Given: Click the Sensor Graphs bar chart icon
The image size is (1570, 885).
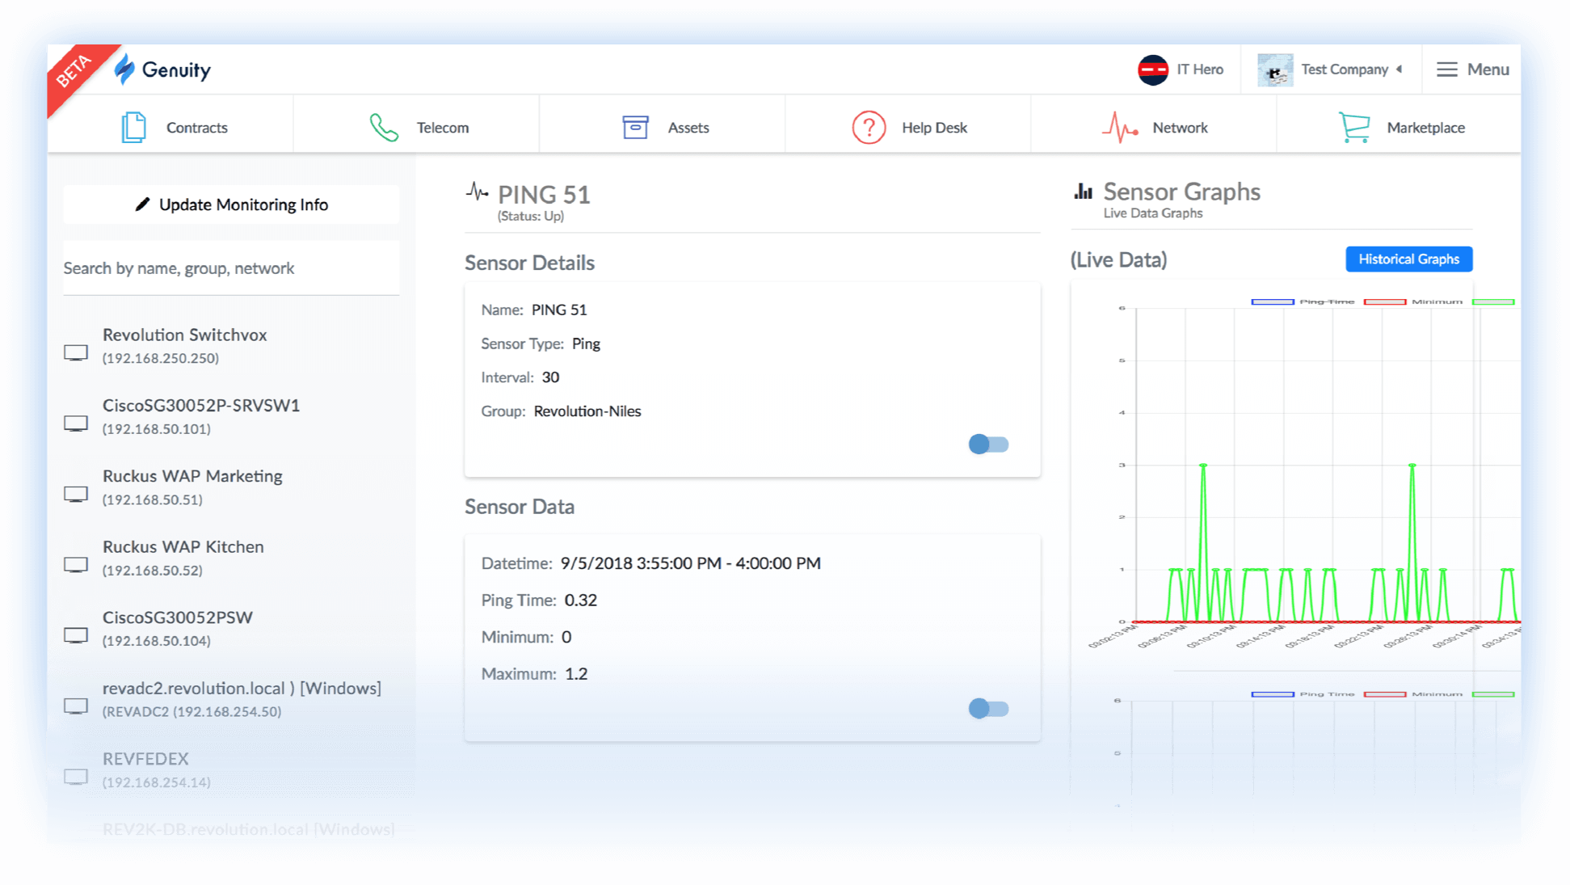Looking at the screenshot, I should coord(1083,192).
